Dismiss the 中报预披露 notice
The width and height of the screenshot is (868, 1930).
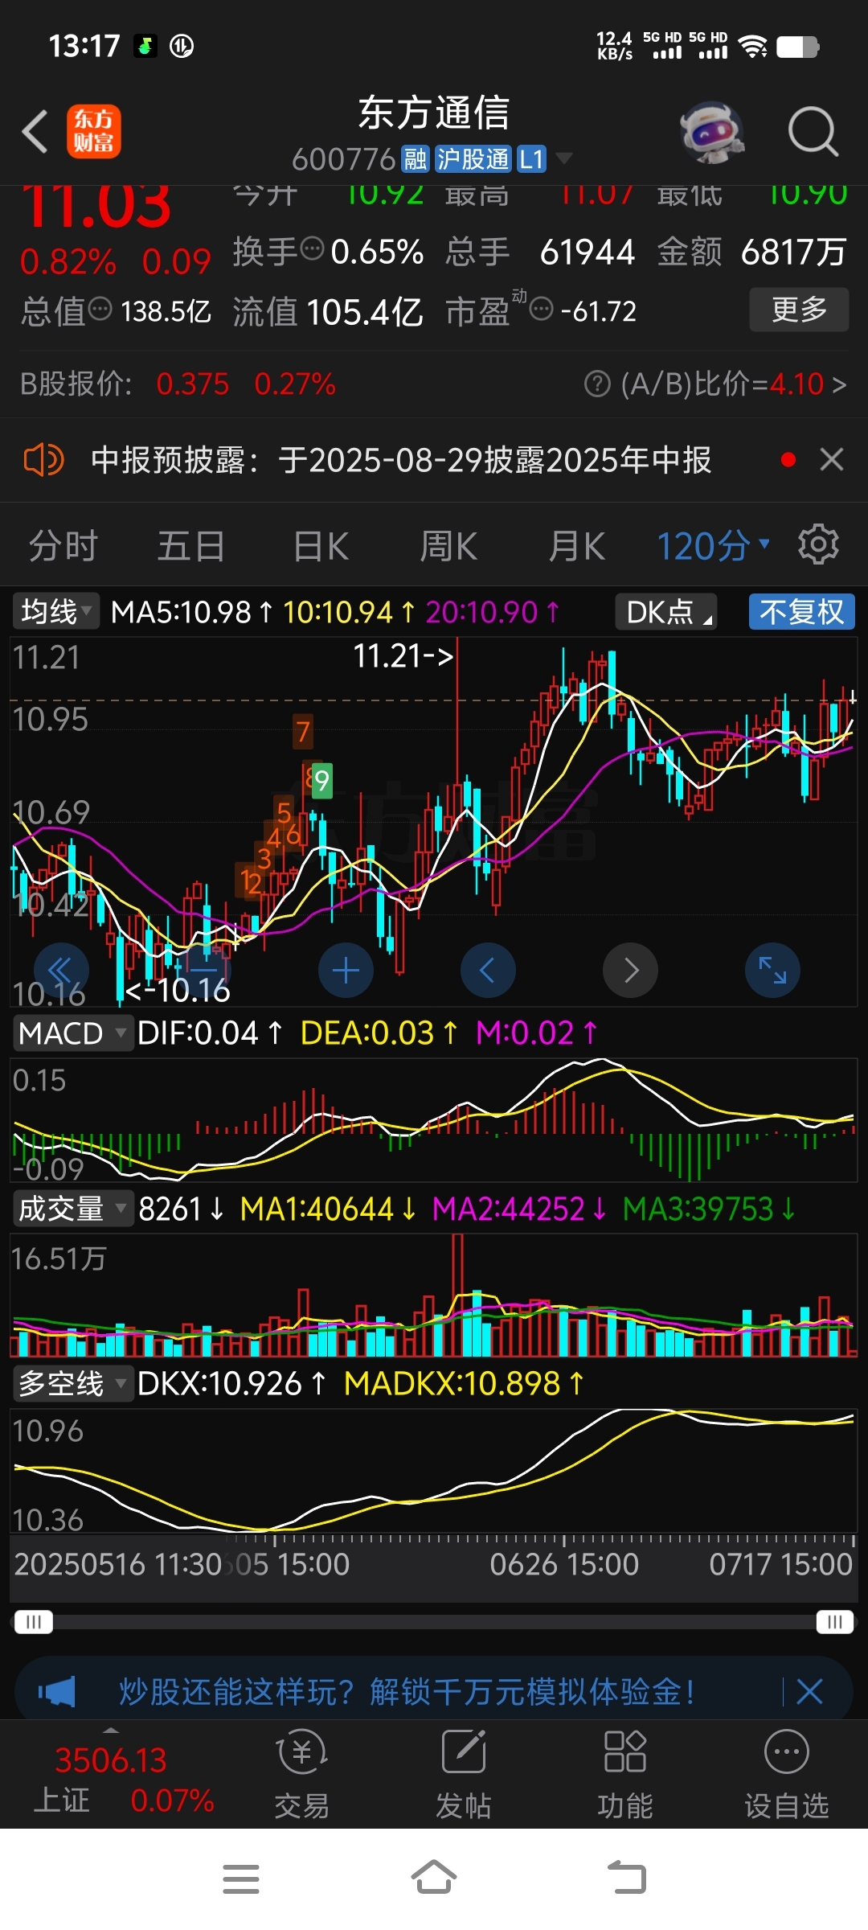tap(832, 460)
